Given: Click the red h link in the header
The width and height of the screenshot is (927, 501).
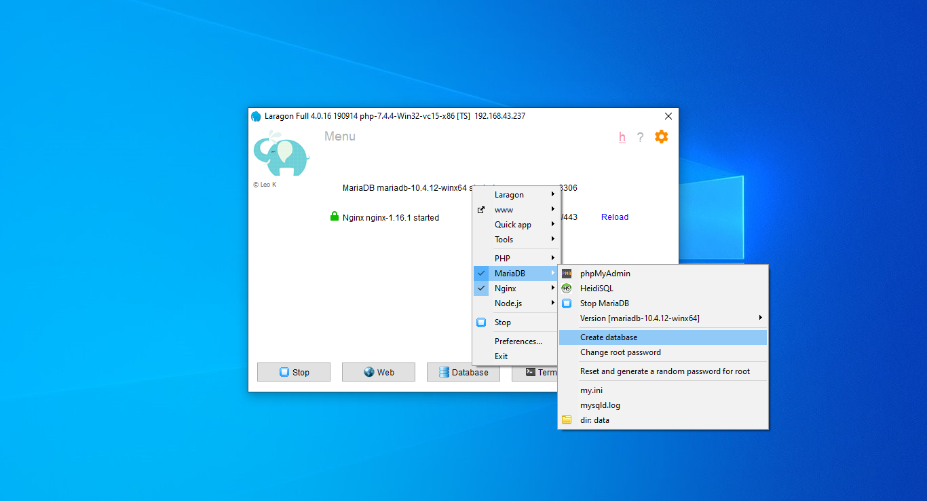Looking at the screenshot, I should 622,137.
